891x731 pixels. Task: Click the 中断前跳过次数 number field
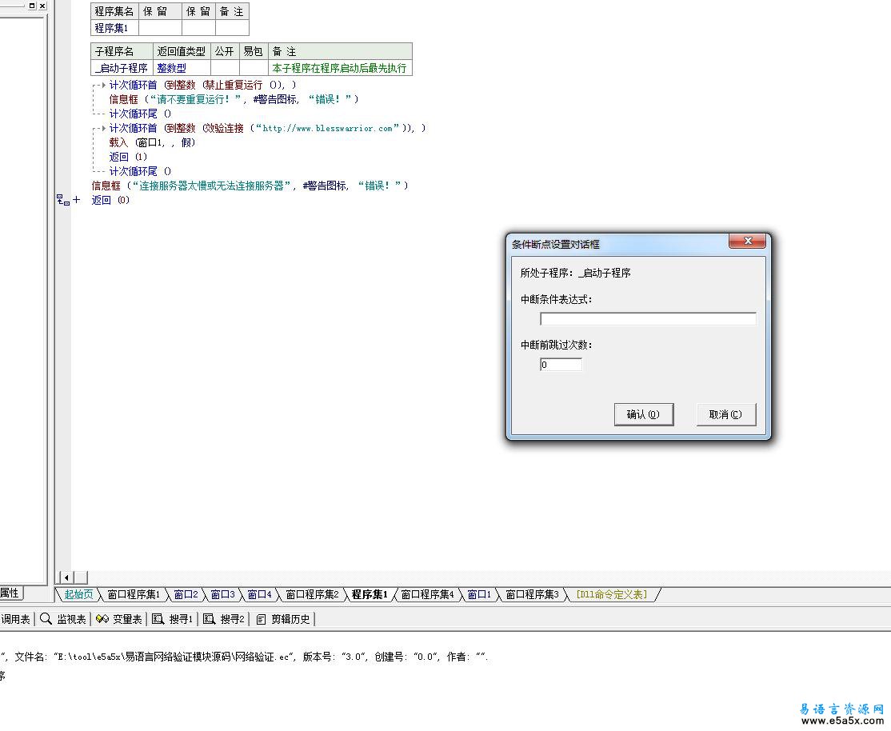coord(561,365)
